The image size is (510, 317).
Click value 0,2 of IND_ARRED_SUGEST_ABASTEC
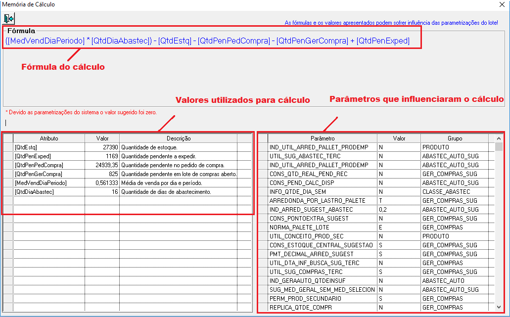382,210
